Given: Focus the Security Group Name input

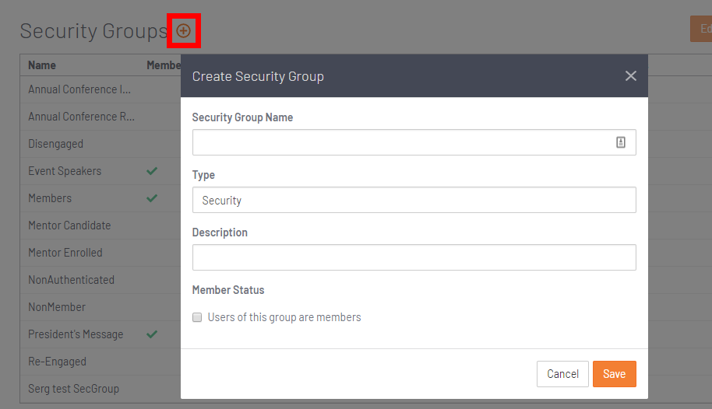Looking at the screenshot, I should click(414, 142).
